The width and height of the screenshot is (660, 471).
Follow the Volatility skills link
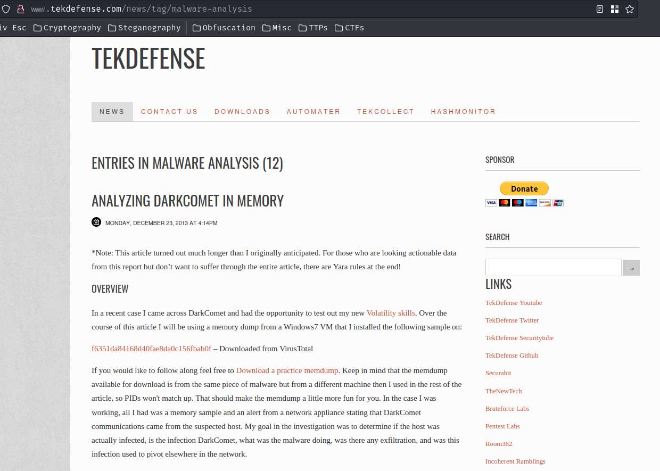[x=391, y=313]
